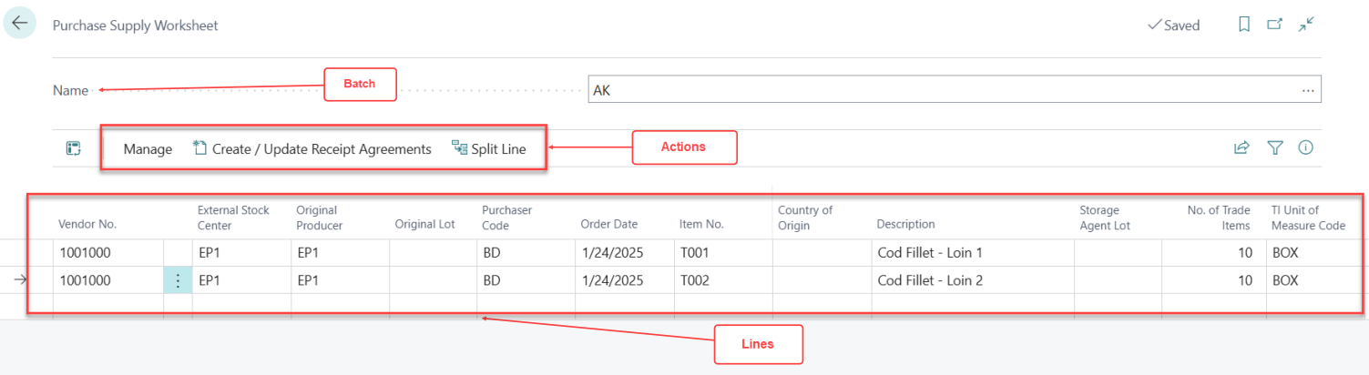This screenshot has height=375, width=1369.
Task: Open the Name field lookup ellipsis
Action: point(1308,90)
